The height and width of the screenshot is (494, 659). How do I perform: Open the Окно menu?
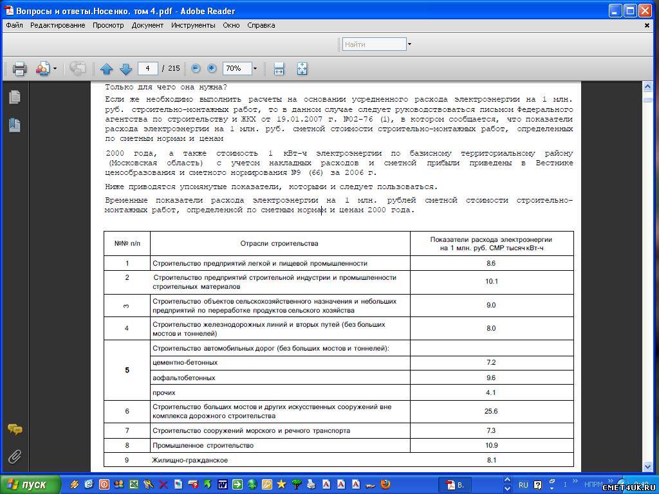[x=231, y=25]
